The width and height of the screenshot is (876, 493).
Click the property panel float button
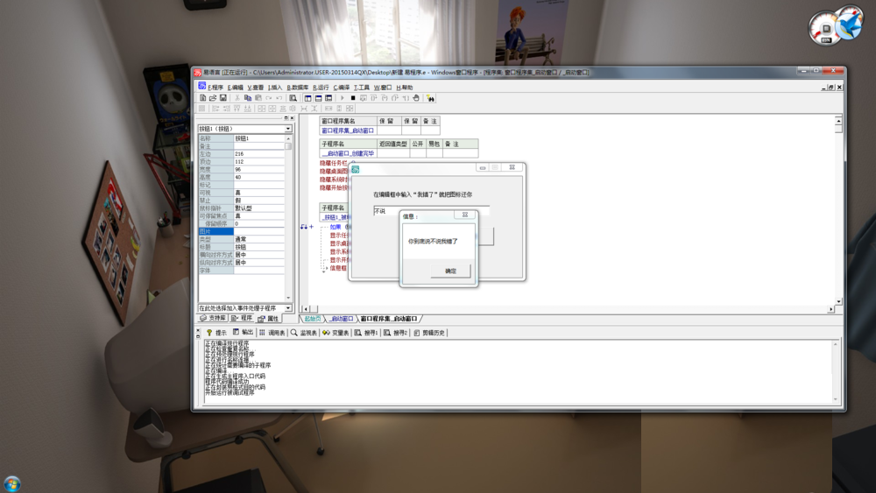click(286, 118)
